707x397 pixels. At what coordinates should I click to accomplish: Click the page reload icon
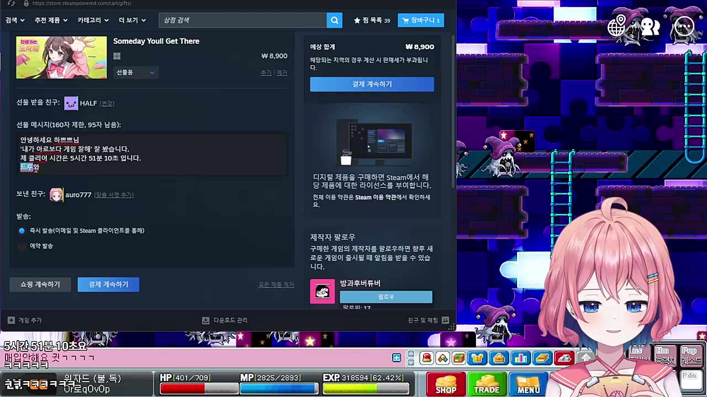pyautogui.click(x=11, y=3)
